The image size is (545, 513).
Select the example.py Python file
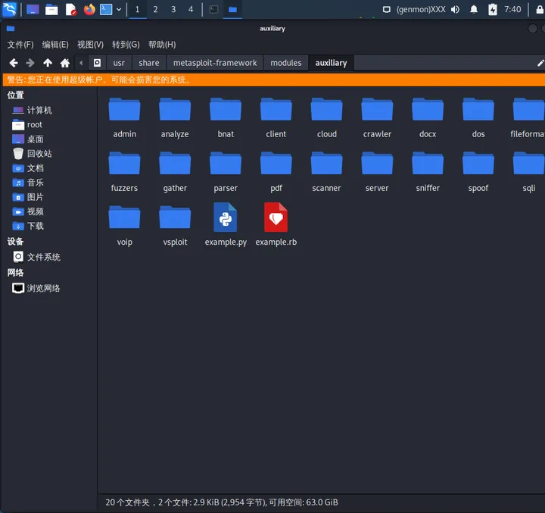[226, 224]
